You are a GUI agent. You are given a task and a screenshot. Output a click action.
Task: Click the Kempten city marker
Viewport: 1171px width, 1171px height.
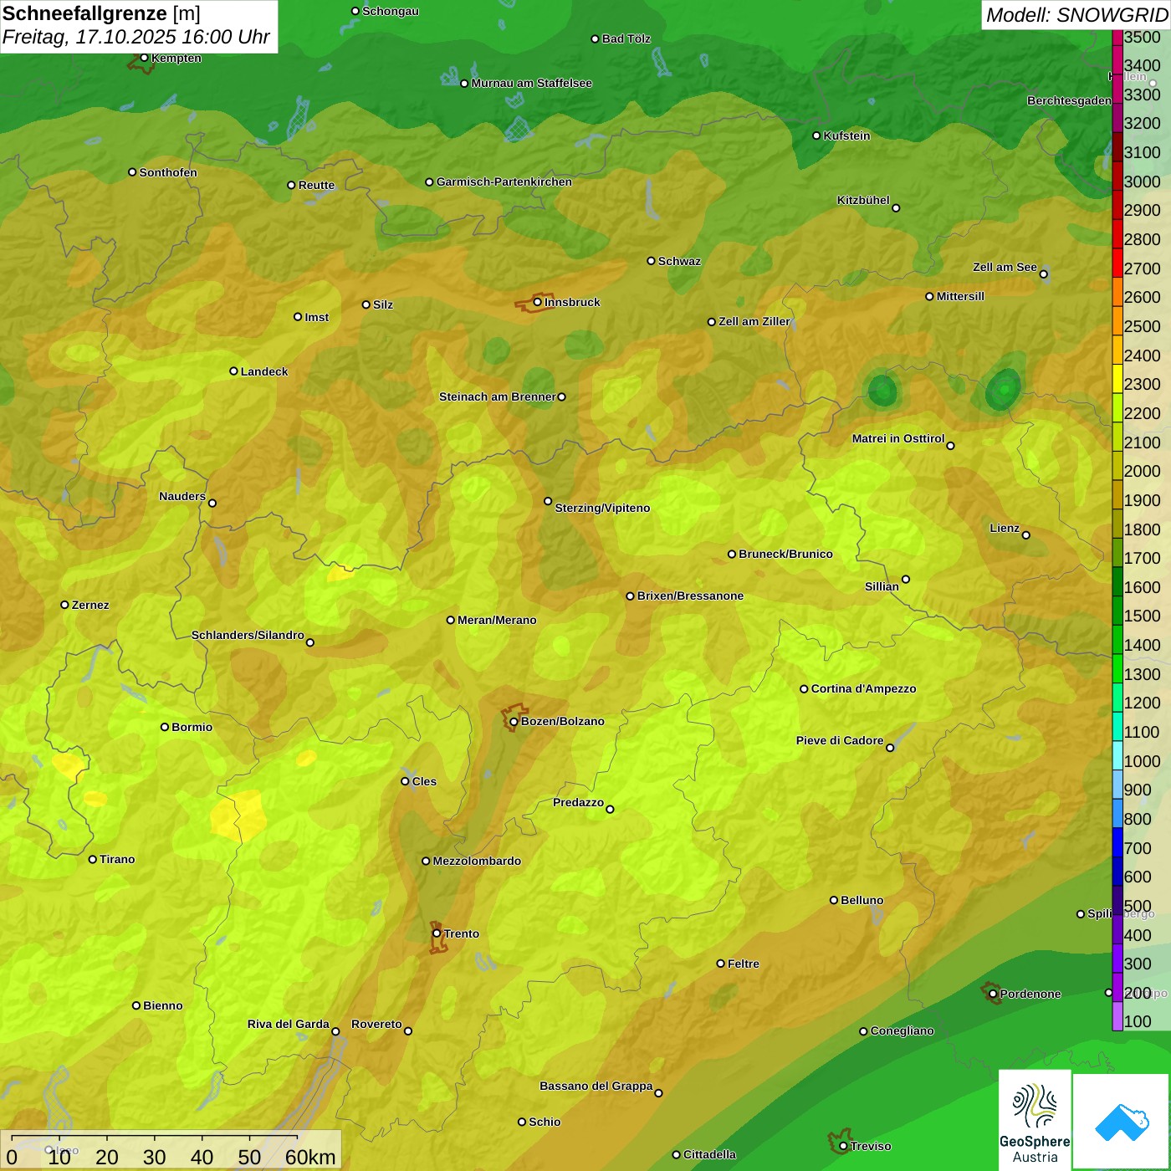[144, 58]
